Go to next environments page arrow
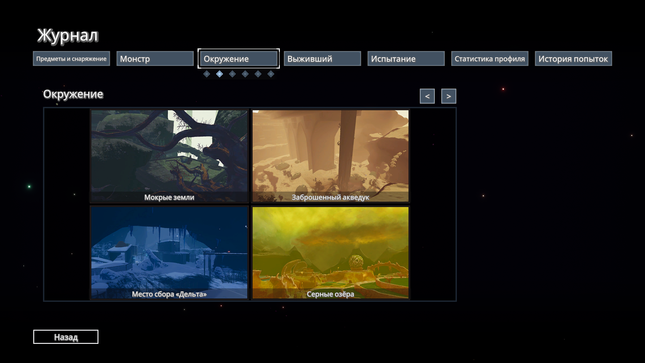 448,96
